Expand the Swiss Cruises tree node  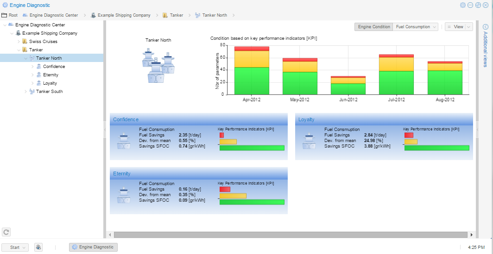(19, 42)
